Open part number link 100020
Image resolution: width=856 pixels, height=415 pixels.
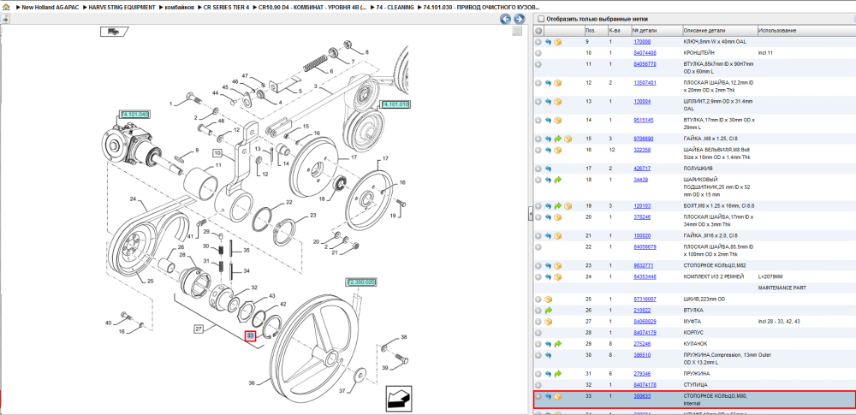[641, 236]
